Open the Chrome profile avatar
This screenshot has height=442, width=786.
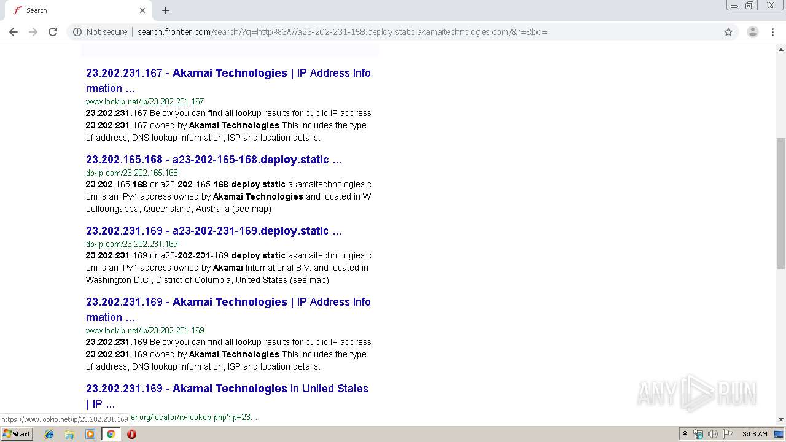752,32
